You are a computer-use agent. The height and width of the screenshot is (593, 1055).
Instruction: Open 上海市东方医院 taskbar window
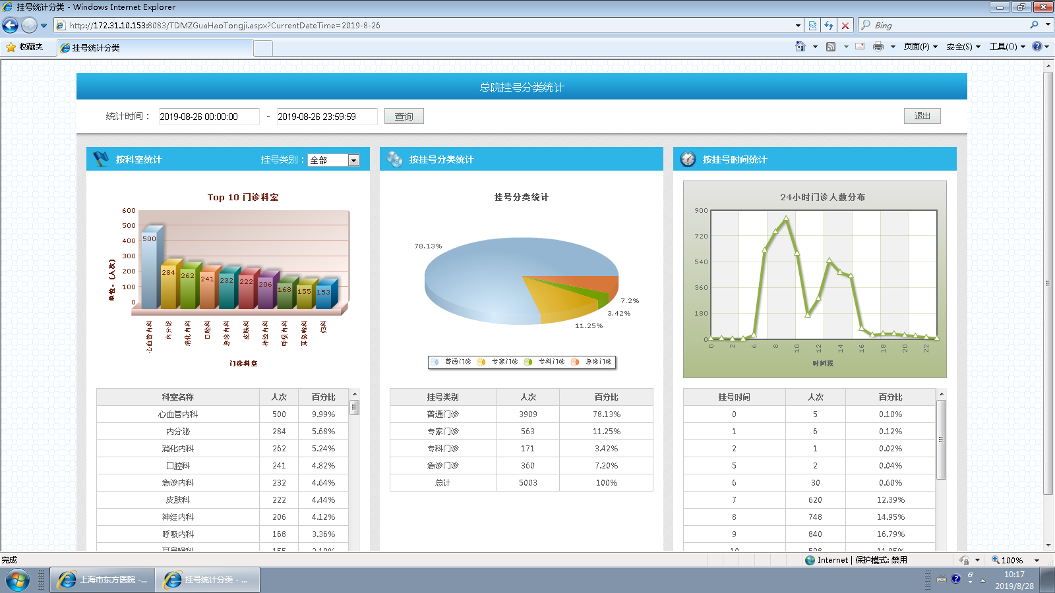tap(102, 580)
